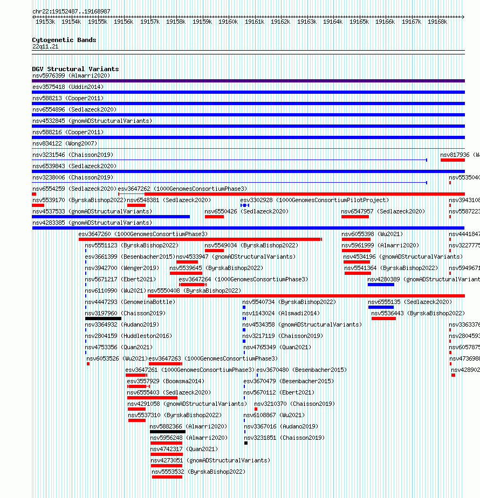
Task: Click nsv6547957 (Sedlazeck2020) label
Action: tap(383, 211)
